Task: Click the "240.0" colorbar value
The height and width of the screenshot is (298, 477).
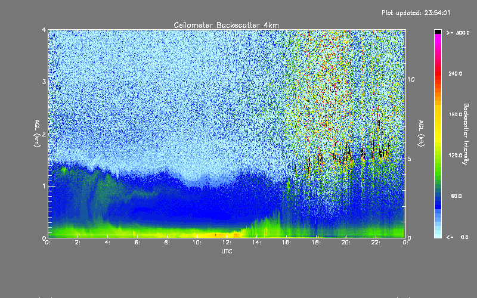Action: pos(456,73)
